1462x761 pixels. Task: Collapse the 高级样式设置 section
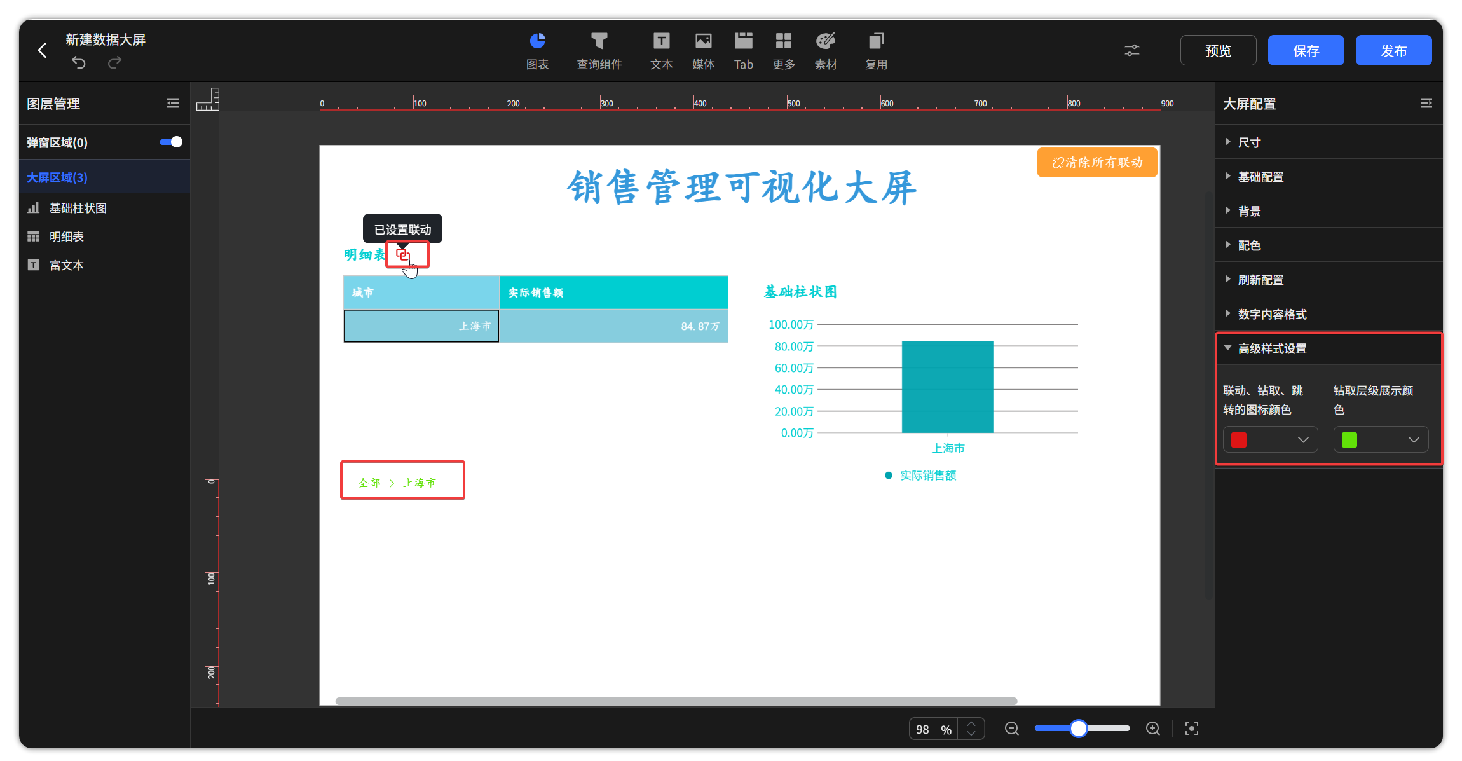coord(1329,348)
